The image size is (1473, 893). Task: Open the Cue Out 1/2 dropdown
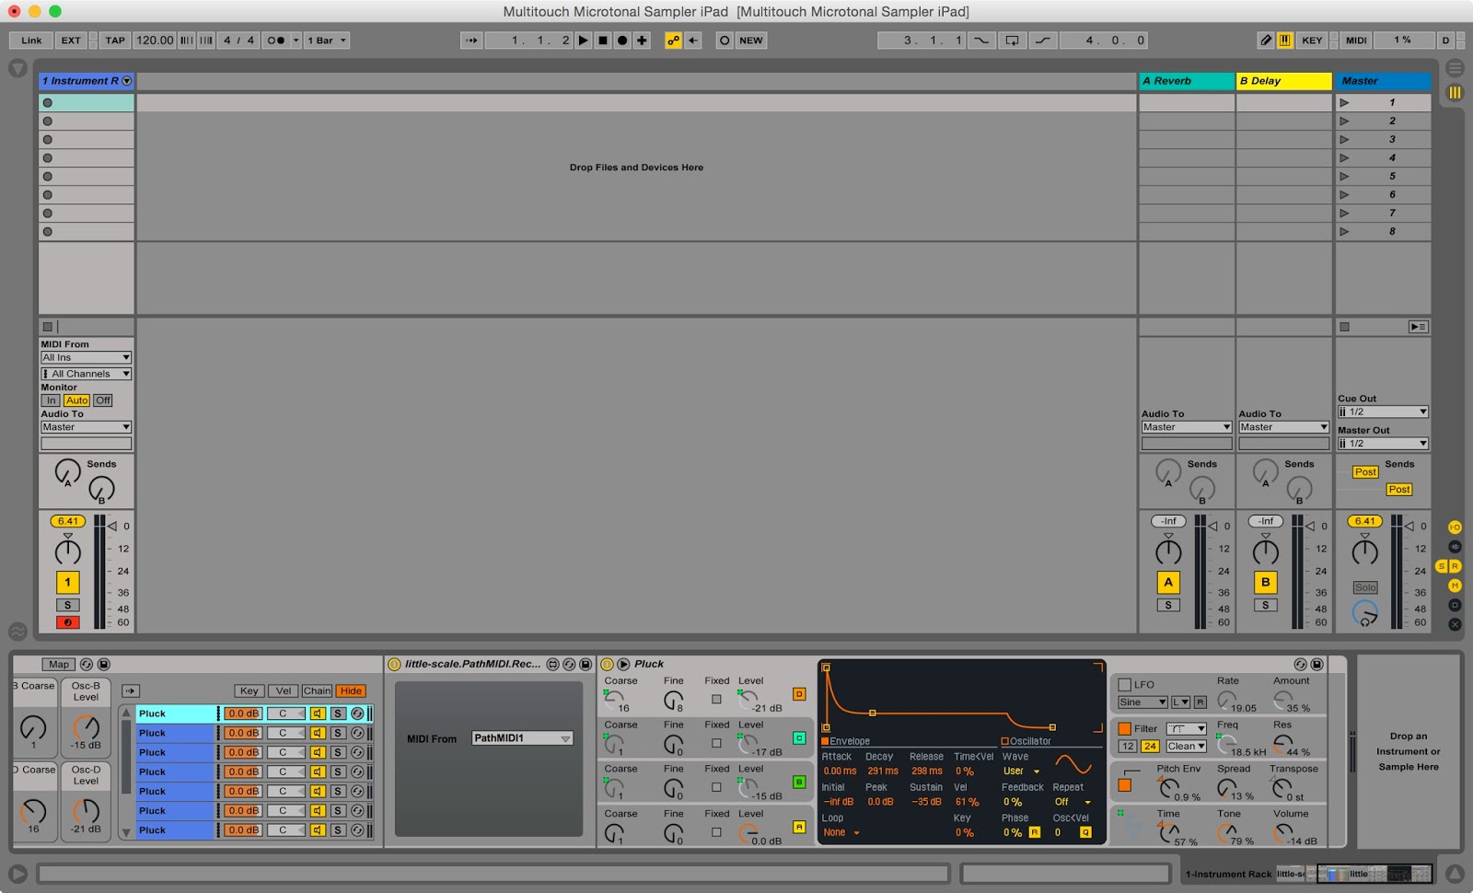click(1383, 412)
